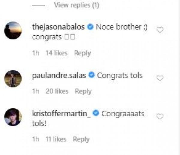View the 11 likes on kristoffermartin_'s comment
This screenshot has height=155, width=180.
pyautogui.click(x=56, y=139)
